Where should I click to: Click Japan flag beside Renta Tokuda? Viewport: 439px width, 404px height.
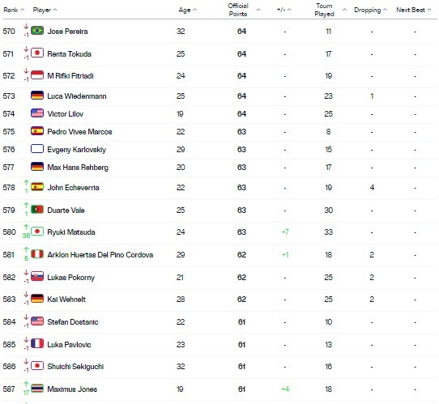(x=37, y=53)
